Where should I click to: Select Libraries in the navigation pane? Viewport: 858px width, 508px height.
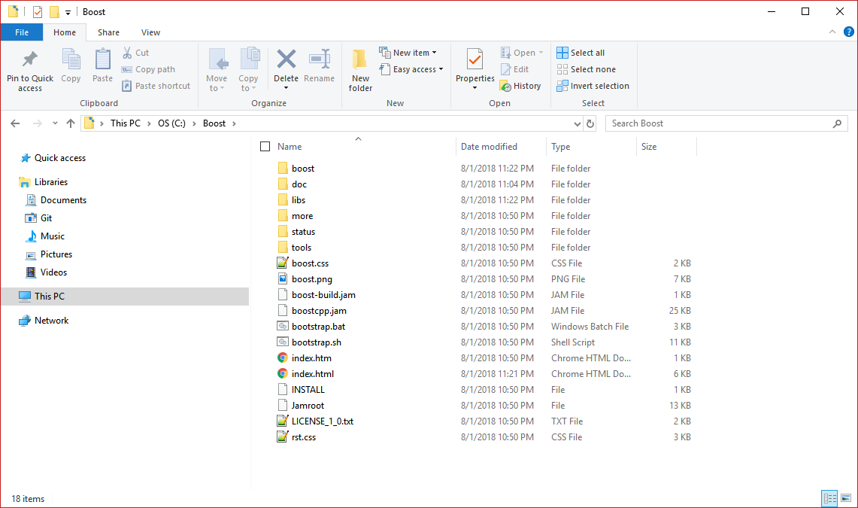[51, 182]
